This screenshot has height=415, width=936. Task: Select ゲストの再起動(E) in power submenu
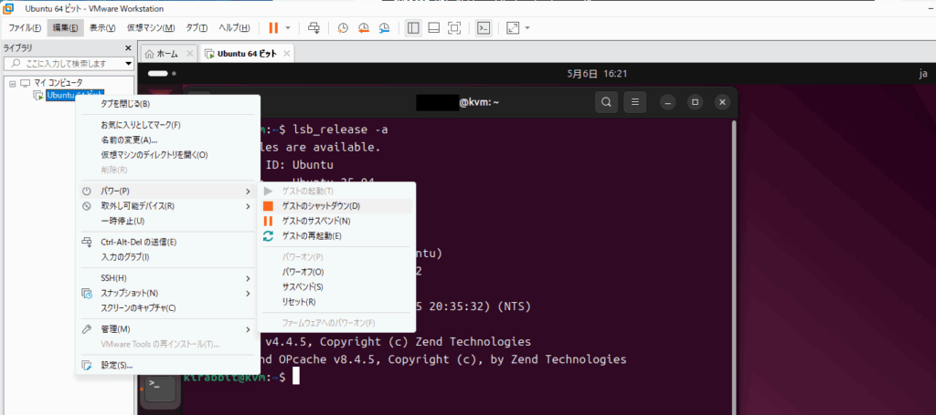[x=336, y=236]
